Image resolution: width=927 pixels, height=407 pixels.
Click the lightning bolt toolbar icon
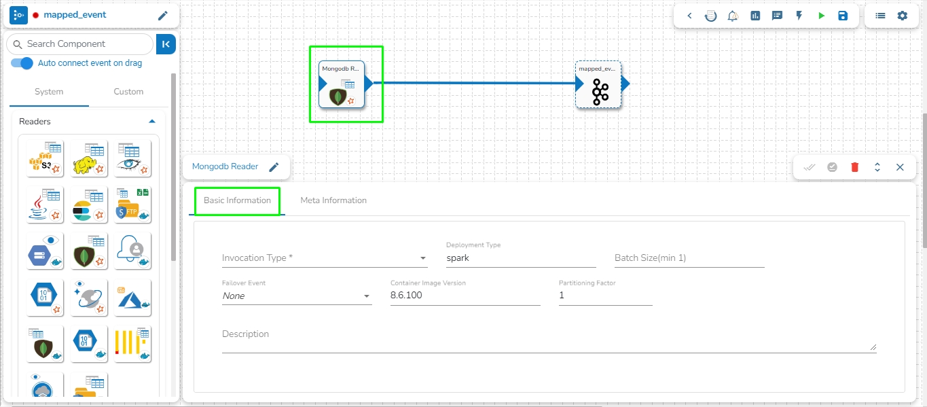coord(799,16)
